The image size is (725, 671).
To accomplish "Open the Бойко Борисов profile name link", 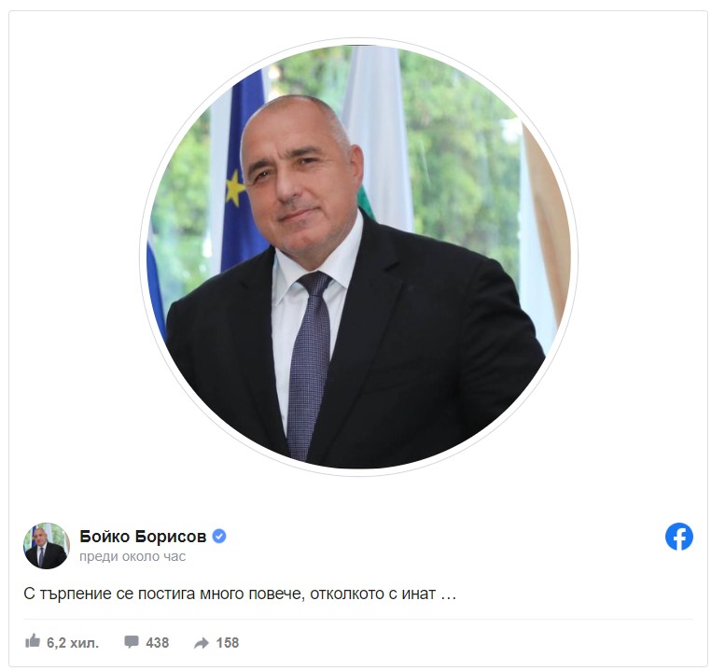I will click(x=143, y=537).
